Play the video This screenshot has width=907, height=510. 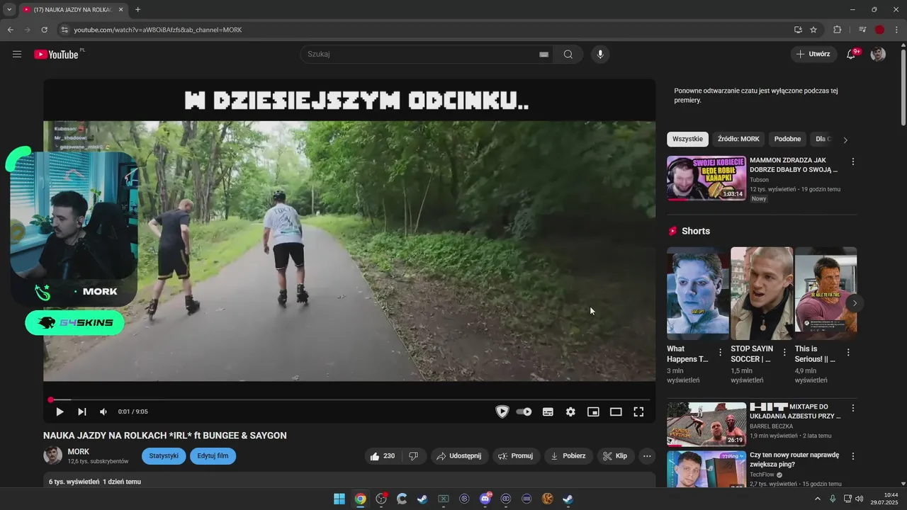(60, 412)
